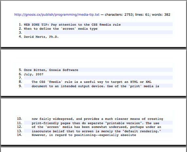
Task: Select line 6 "July, 2007"
Action: [98, 74]
